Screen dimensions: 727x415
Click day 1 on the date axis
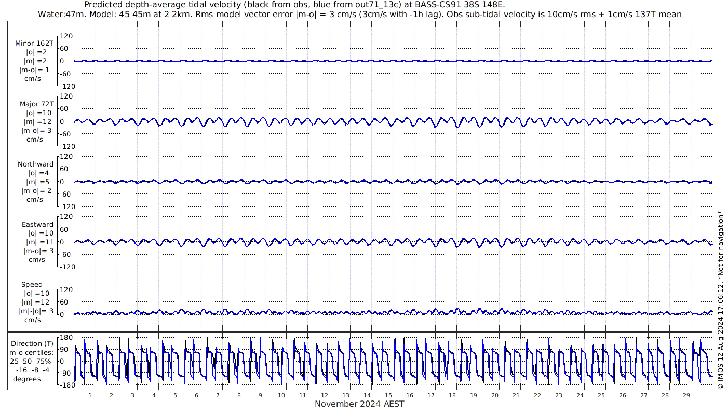click(x=90, y=395)
